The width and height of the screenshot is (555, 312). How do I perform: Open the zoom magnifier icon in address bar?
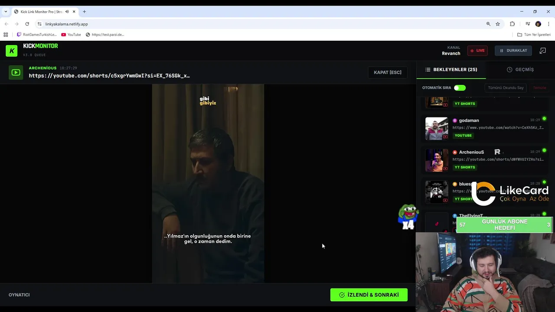[x=488, y=24]
